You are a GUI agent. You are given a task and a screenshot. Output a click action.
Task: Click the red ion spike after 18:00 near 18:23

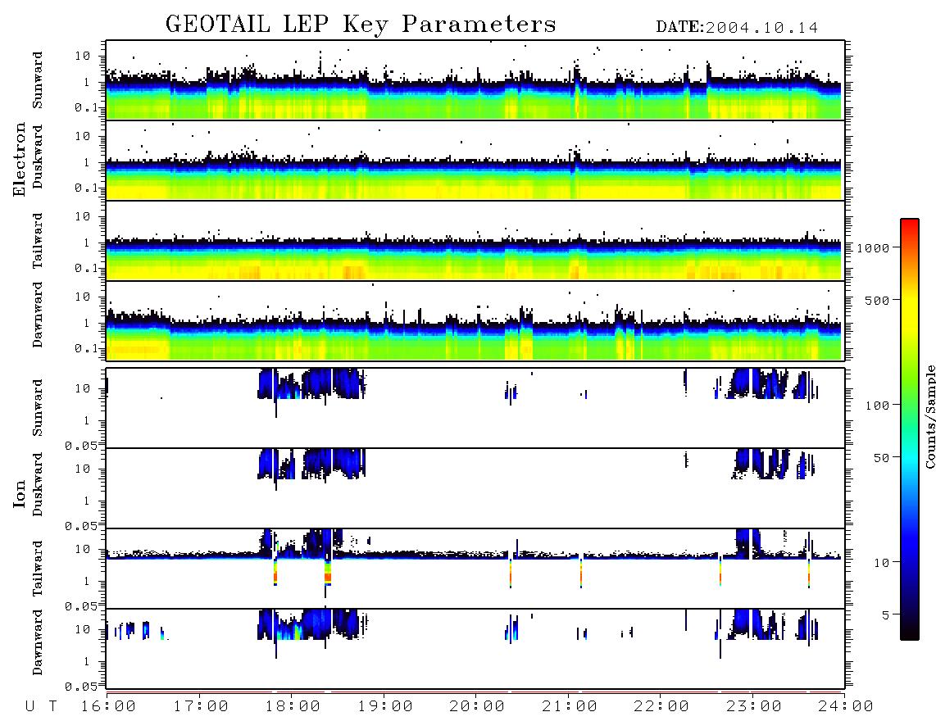pyautogui.click(x=327, y=574)
